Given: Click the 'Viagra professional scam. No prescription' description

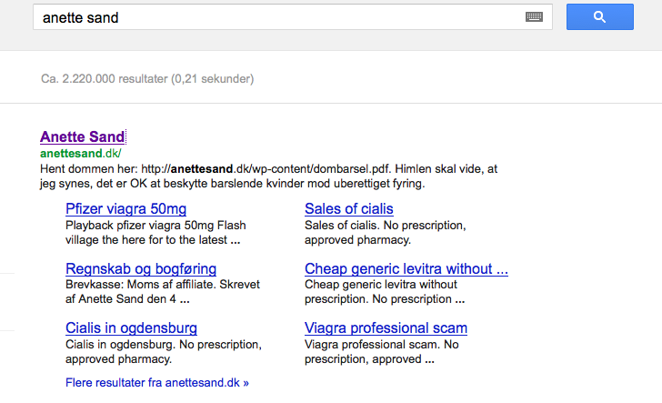Looking at the screenshot, I should coord(382,352).
